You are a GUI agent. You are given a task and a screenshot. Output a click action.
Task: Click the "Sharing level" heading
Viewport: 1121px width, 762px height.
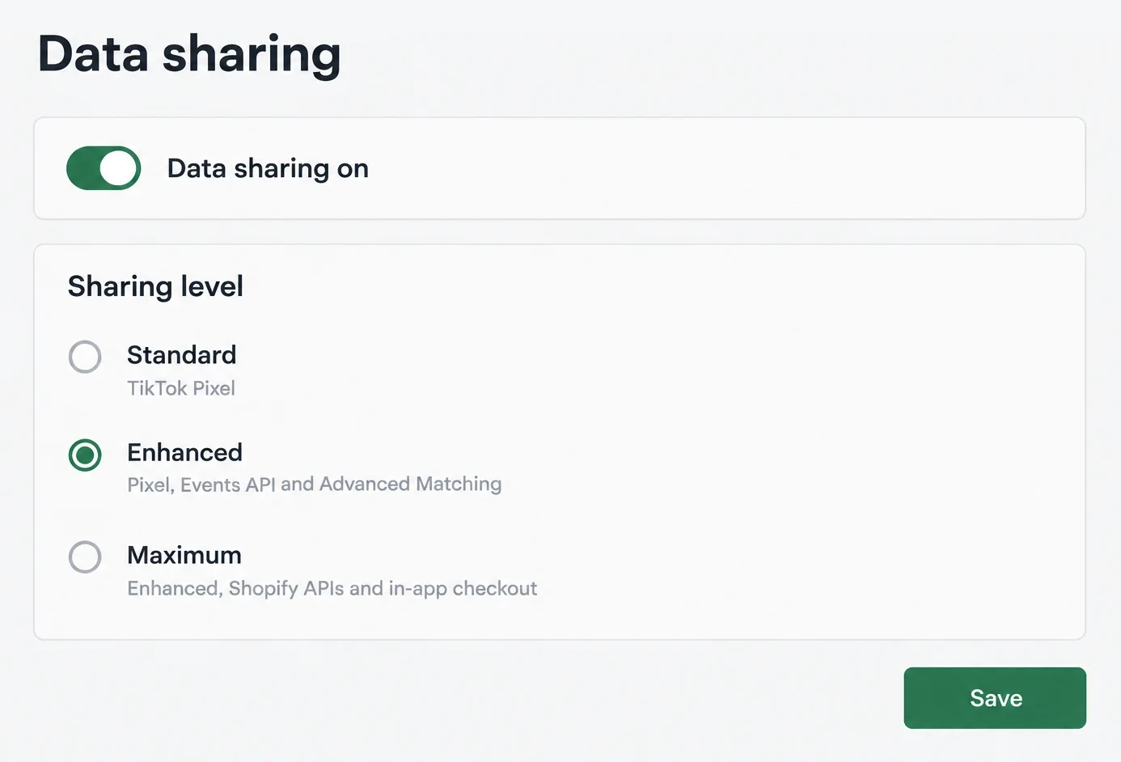click(x=155, y=286)
